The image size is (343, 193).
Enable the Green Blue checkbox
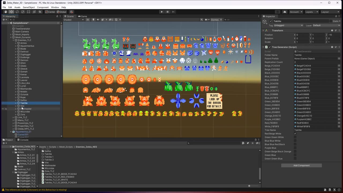(295, 155)
